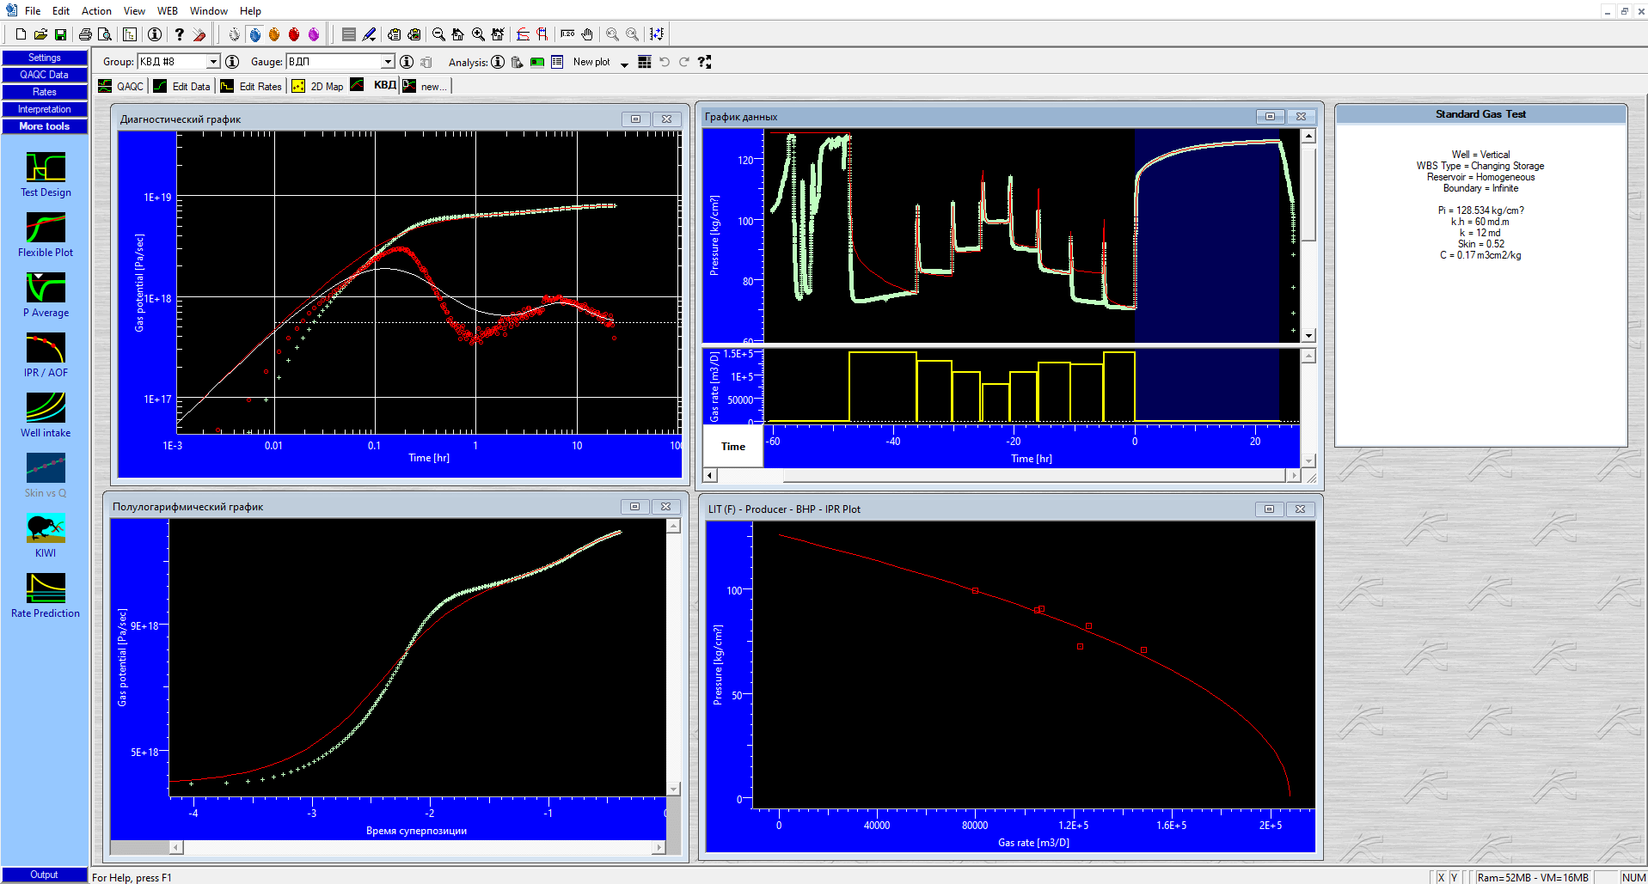Open the Rate Prediction tool
The width and height of the screenshot is (1648, 884).
point(46,595)
